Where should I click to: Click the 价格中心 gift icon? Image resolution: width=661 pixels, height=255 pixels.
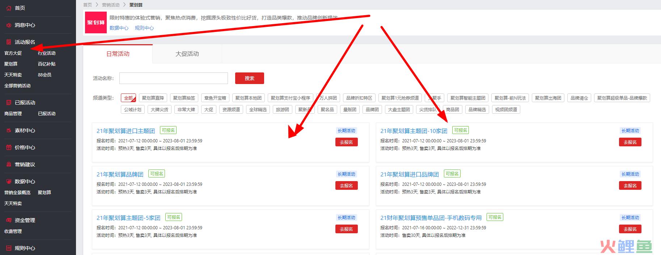(x=9, y=147)
